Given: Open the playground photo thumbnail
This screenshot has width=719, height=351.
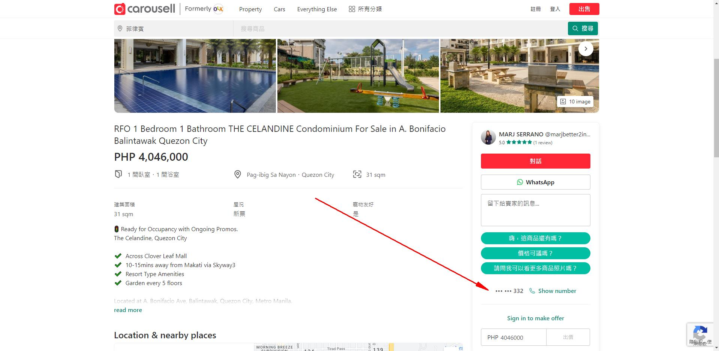Looking at the screenshot, I should pyautogui.click(x=358, y=76).
